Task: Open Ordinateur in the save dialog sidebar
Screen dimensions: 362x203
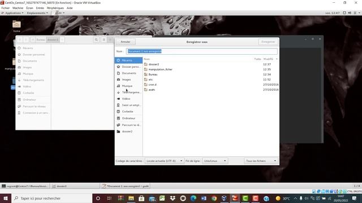Action: [128, 118]
